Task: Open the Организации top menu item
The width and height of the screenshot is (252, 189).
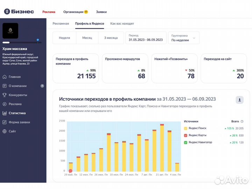Action: click(73, 12)
